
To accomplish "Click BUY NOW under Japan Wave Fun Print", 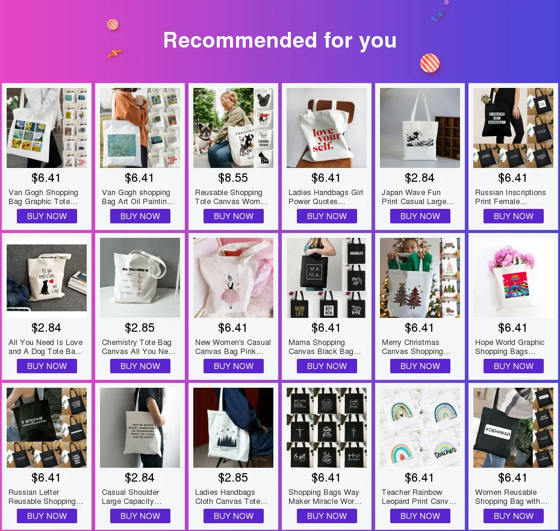I will pos(420,216).
